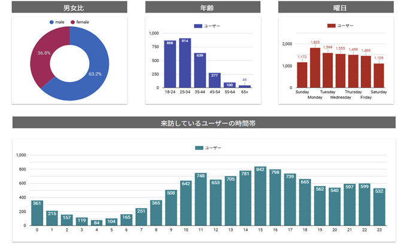407x244 pixels.
Task: Click the 男女比 section header
Action: (x=69, y=7)
